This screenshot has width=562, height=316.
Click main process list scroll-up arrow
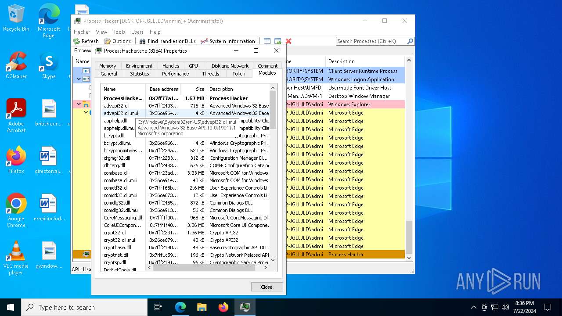pyautogui.click(x=409, y=61)
